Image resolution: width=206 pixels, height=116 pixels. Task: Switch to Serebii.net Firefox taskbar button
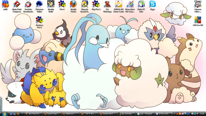click(x=108, y=114)
